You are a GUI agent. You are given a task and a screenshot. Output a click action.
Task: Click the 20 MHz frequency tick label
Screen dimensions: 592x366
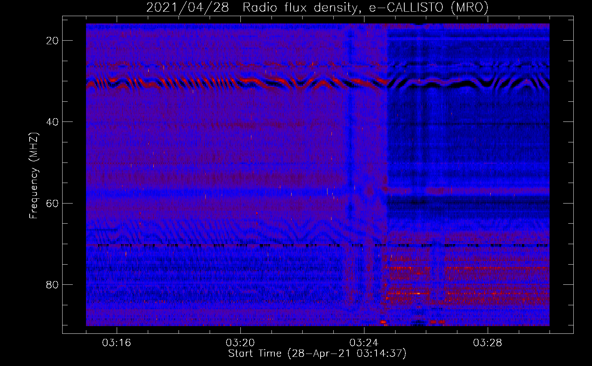click(x=52, y=41)
